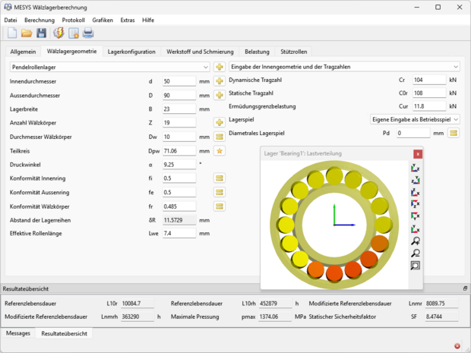Click the star button beside Teilkreis
Screen dimensions: 471x353
tap(219, 151)
